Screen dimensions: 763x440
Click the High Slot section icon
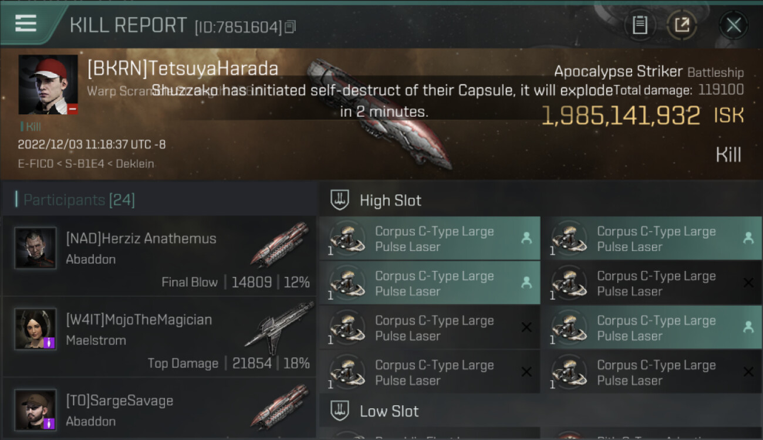click(340, 200)
